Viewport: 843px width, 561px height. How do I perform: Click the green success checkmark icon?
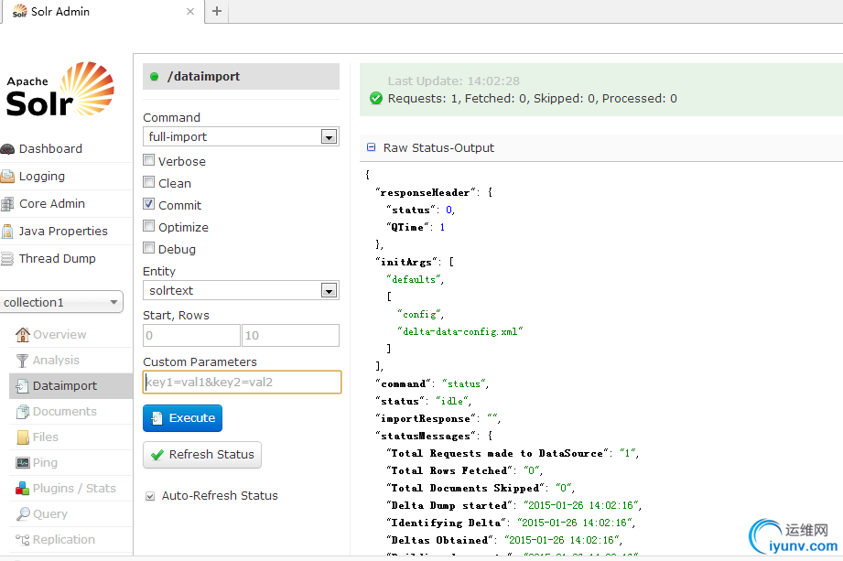[x=376, y=98]
